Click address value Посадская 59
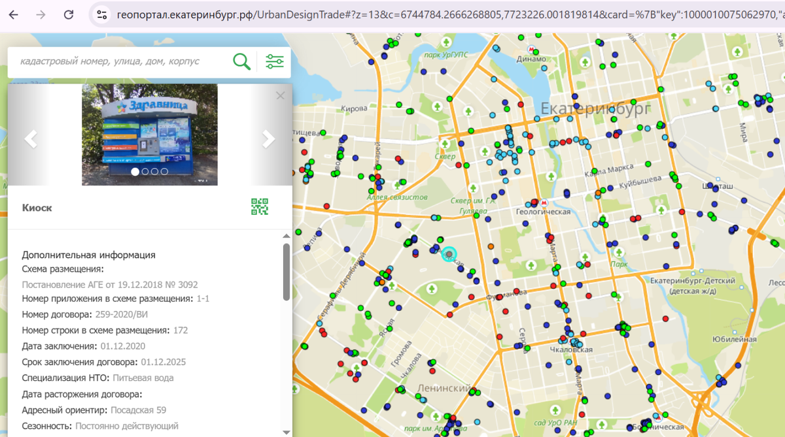 pos(139,410)
